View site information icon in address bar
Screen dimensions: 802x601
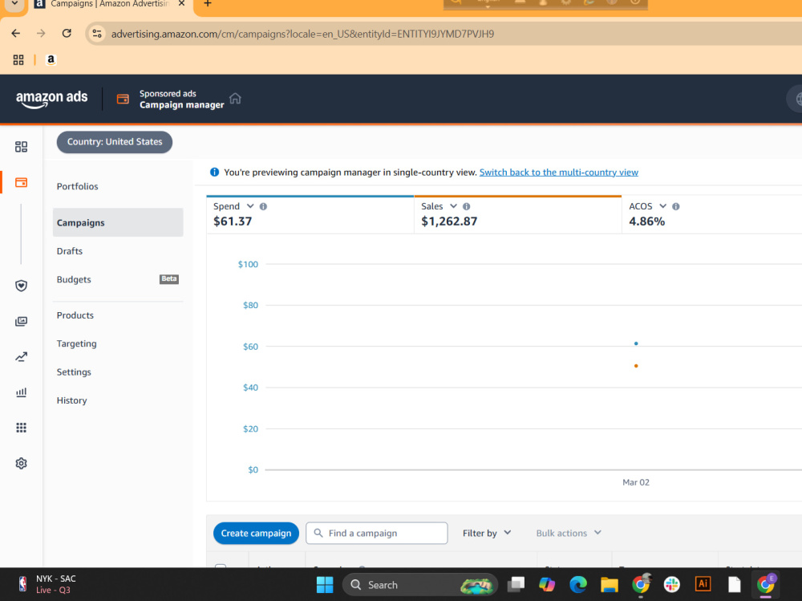[97, 34]
